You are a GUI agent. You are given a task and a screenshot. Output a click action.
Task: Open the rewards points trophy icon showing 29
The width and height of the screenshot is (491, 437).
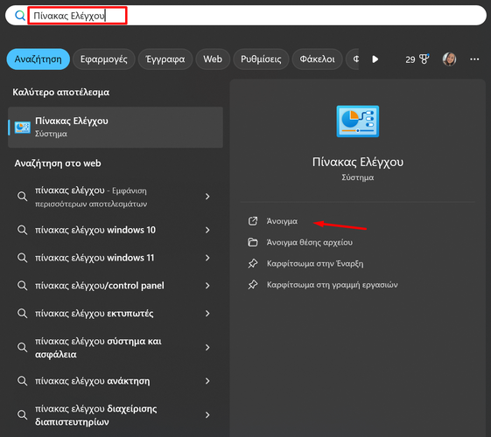click(x=417, y=59)
